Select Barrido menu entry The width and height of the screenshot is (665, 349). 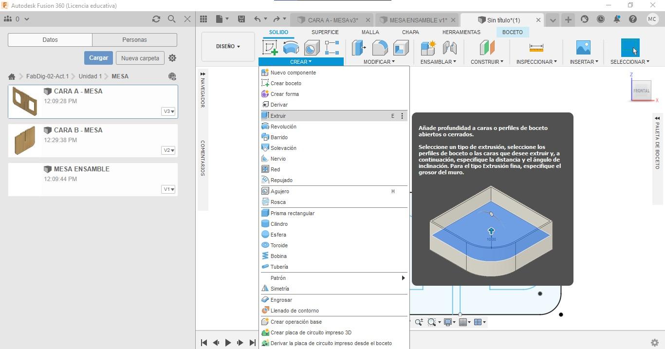pos(334,137)
